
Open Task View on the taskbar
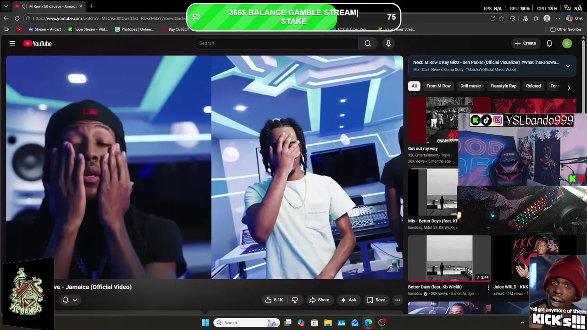pos(288,323)
